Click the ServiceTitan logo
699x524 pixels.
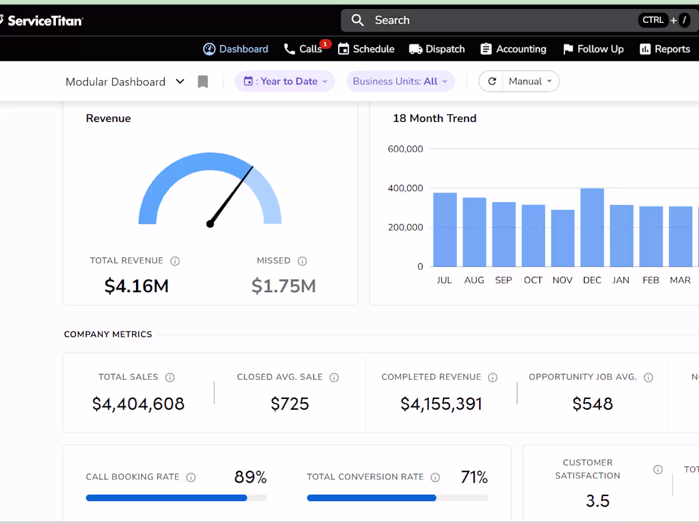point(41,20)
